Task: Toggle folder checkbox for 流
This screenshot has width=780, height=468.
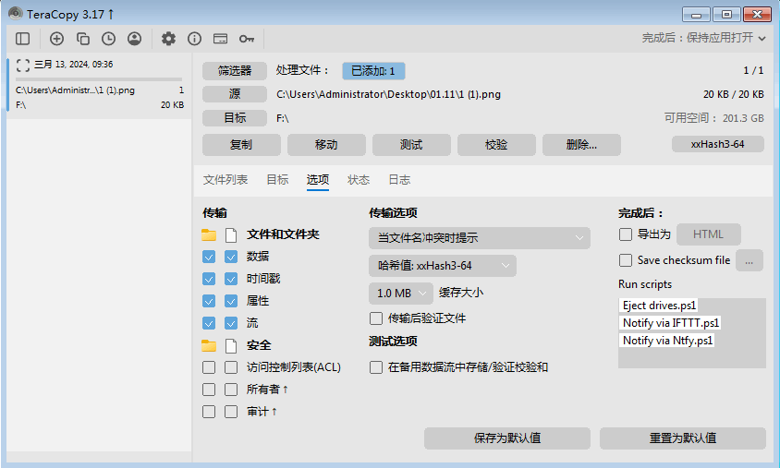Action: coord(209,323)
